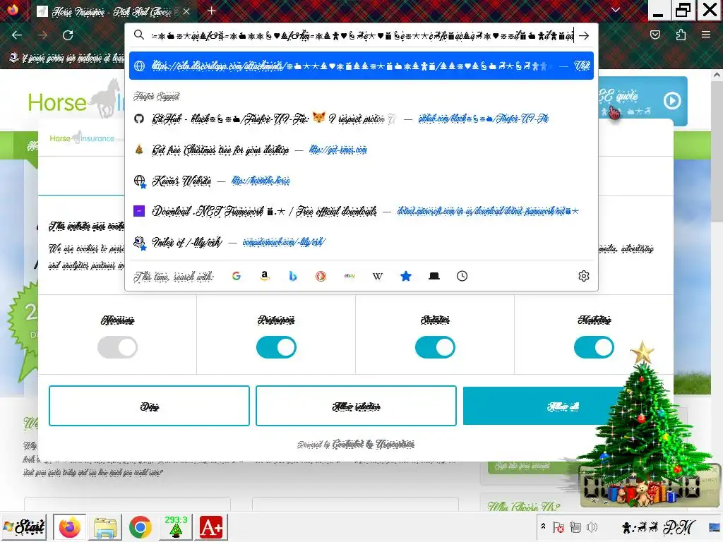
Task: Open the List all tabs chevron
Action: click(616, 10)
